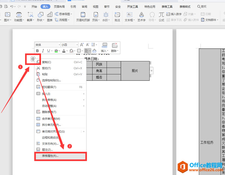225x175 pixels.
Task: Click the 照片 table cell
Action: coord(135,71)
